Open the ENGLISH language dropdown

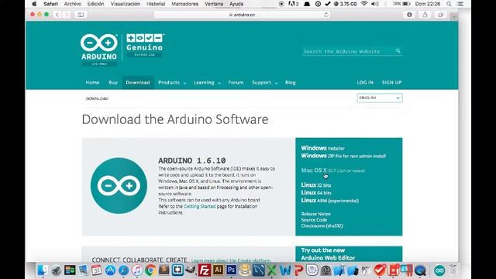[380, 98]
